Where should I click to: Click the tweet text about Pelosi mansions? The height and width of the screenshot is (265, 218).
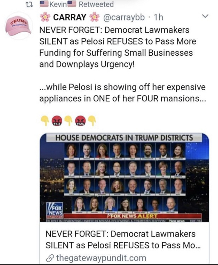coord(123,93)
